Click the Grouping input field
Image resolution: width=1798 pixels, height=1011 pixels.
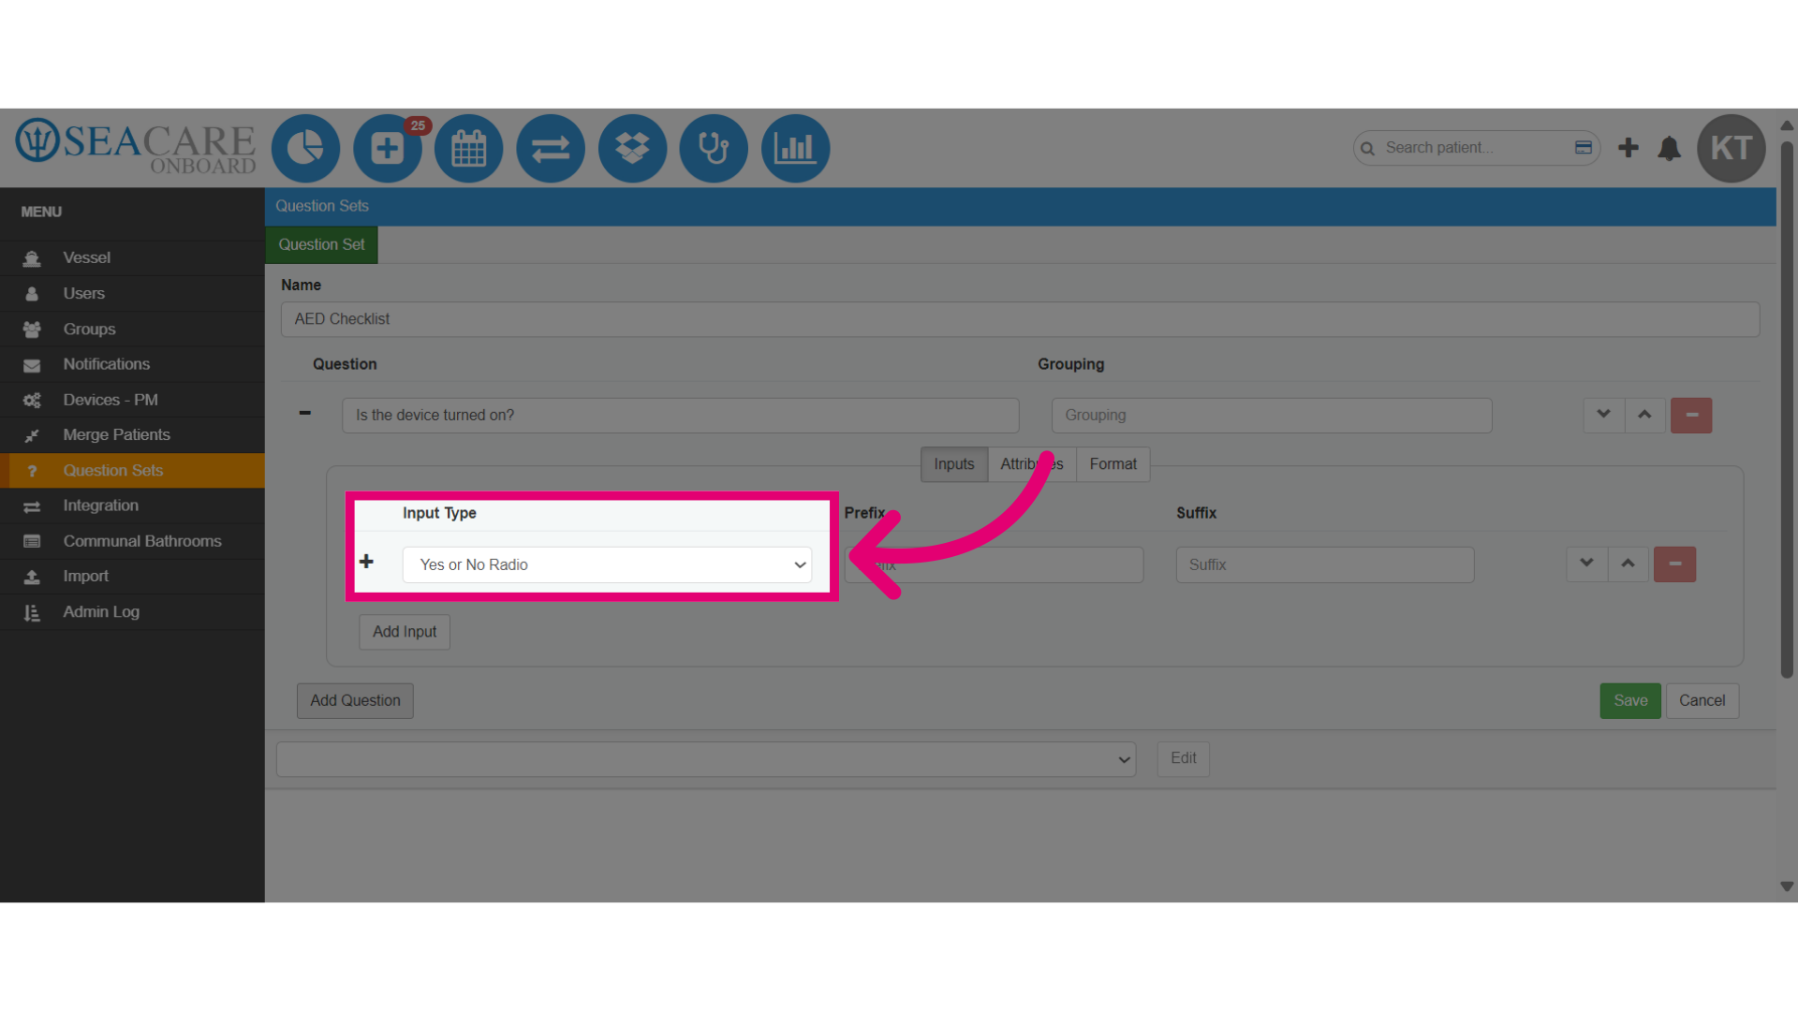pos(1272,416)
